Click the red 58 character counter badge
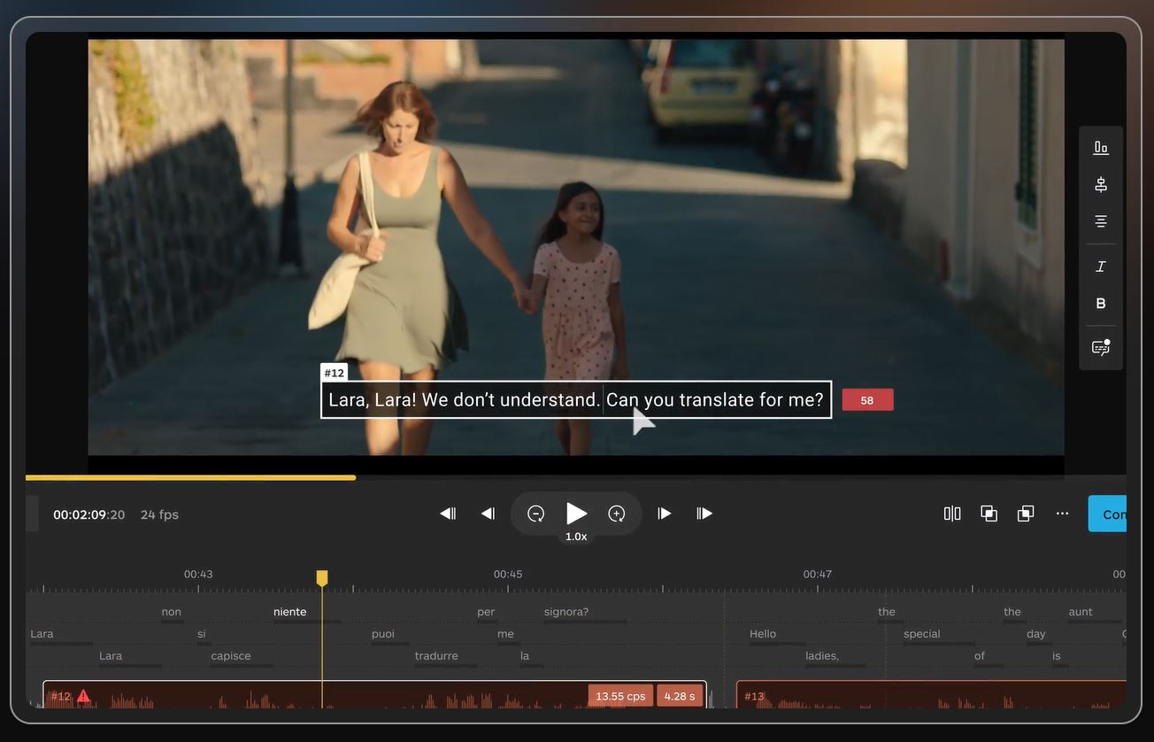Image resolution: width=1154 pixels, height=742 pixels. (x=867, y=399)
